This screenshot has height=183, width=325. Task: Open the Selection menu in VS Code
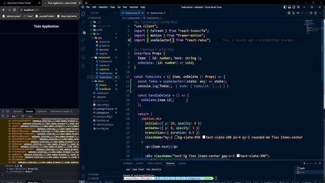pyautogui.click(x=103, y=7)
